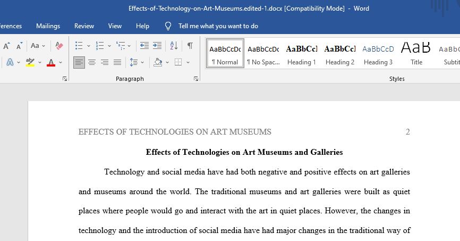Click Tell me what you want to do
This screenshot has width=460, height=241.
pyautogui.click(x=218, y=26)
